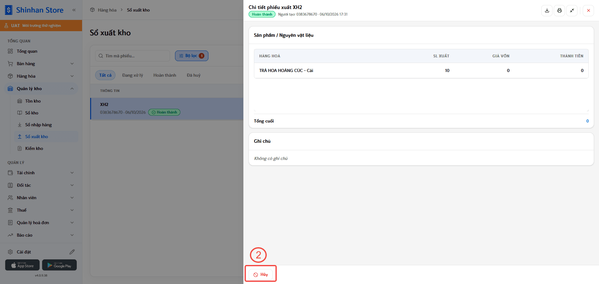Switch to Đang xử lý tab
The height and width of the screenshot is (284, 599).
133,75
